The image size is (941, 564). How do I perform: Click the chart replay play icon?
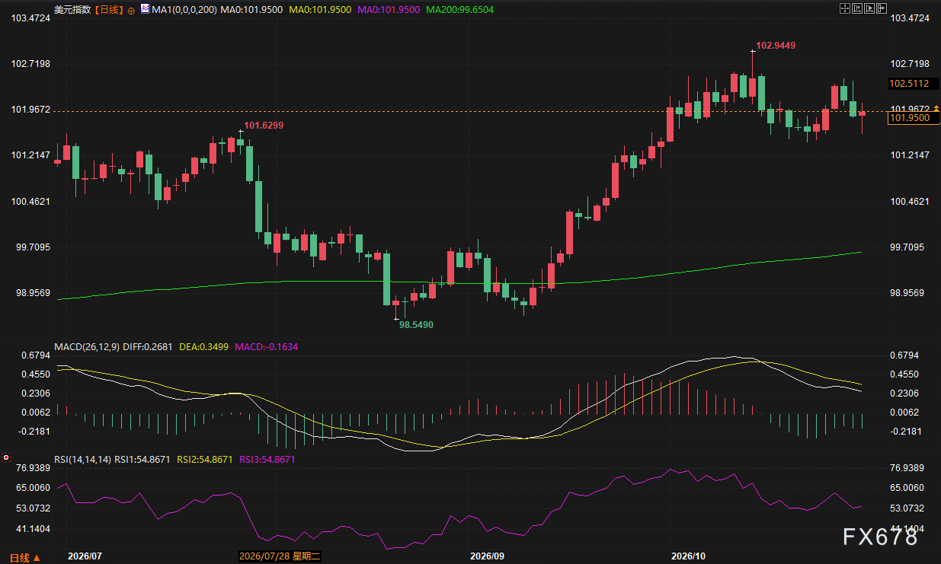[x=869, y=8]
